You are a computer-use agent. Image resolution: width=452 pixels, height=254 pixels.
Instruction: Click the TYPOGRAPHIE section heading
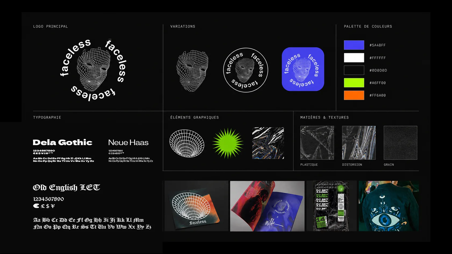(x=47, y=117)
